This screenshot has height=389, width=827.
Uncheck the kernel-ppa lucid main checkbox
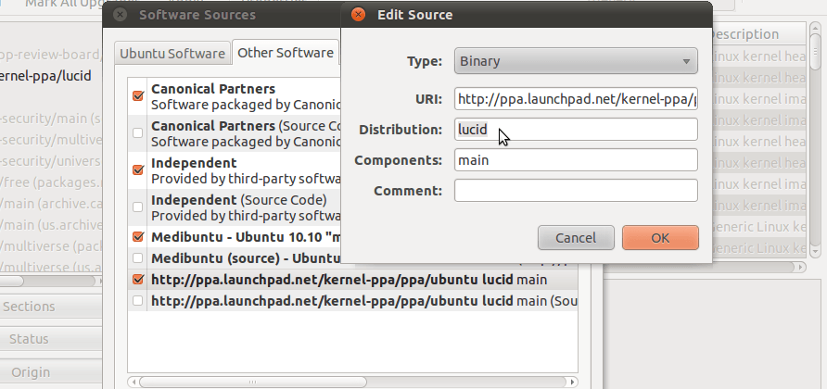pos(138,279)
